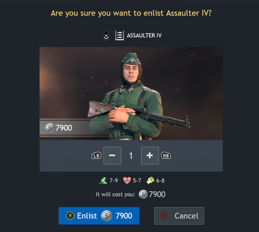Click the LB bumper icon
This screenshot has height=232, width=259.
(x=96, y=155)
